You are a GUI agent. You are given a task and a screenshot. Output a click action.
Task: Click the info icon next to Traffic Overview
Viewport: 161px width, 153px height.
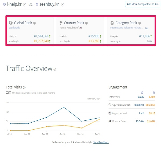coord(55,69)
